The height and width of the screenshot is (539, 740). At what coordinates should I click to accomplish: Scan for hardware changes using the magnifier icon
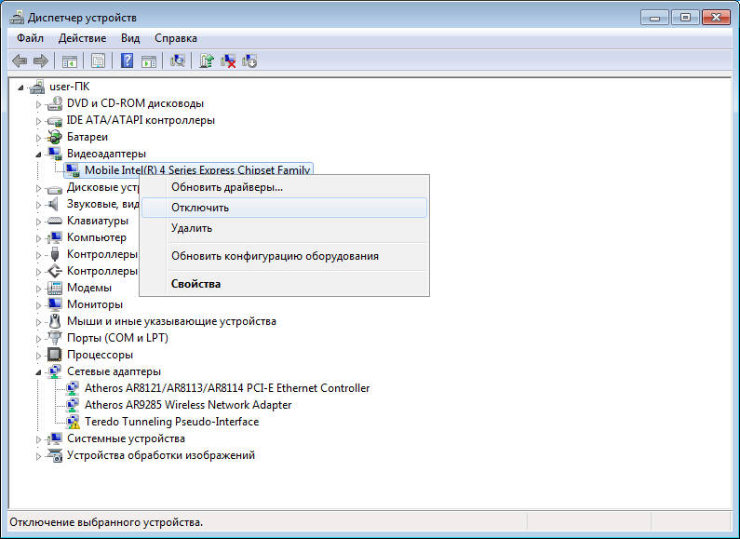click(x=178, y=61)
